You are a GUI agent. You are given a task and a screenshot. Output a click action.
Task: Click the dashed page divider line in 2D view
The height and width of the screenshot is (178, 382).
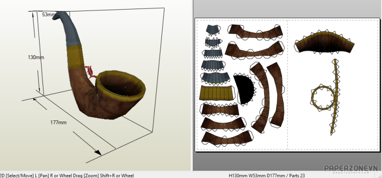click(x=288, y=84)
